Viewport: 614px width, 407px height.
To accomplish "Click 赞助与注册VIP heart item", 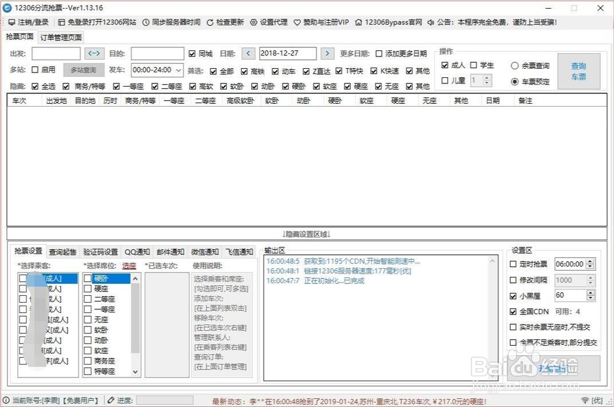I will click(321, 22).
